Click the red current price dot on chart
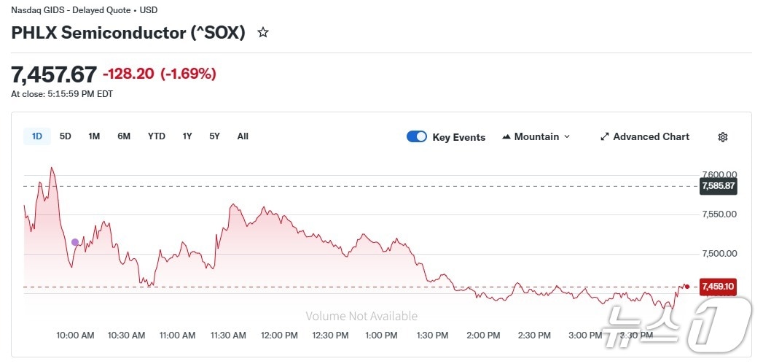 (x=687, y=286)
